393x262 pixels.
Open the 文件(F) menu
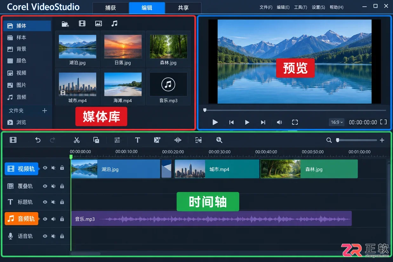click(x=266, y=7)
